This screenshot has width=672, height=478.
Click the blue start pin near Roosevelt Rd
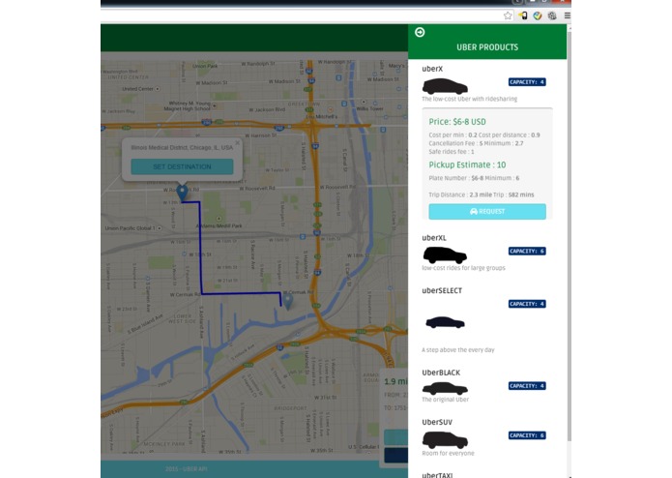183,193
